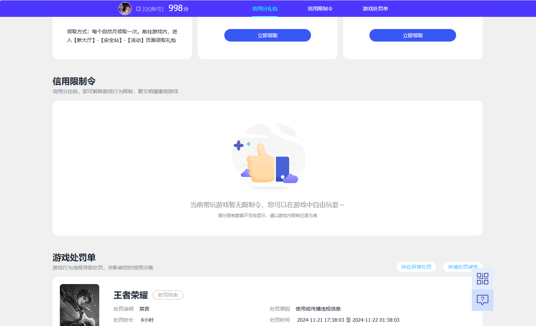This screenshot has width=536, height=326.
Task: Click 立即领取 button in the middle card
Action: point(268,35)
